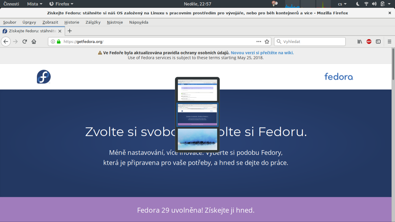Open the Nástroje menu

click(x=115, y=22)
